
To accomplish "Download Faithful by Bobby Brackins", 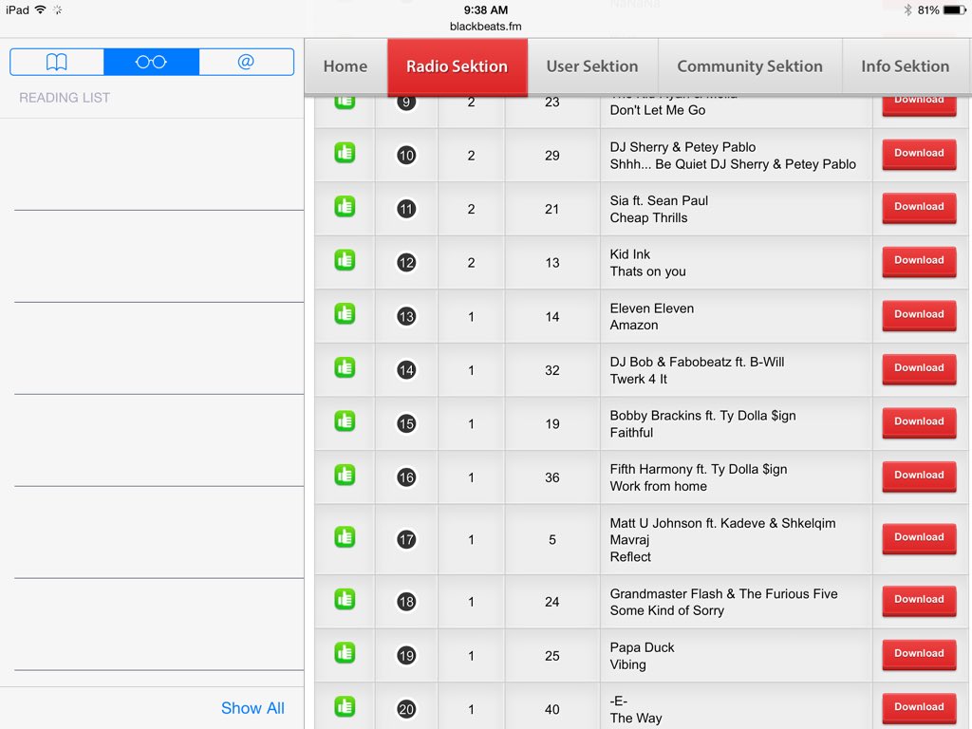I will coord(919,421).
